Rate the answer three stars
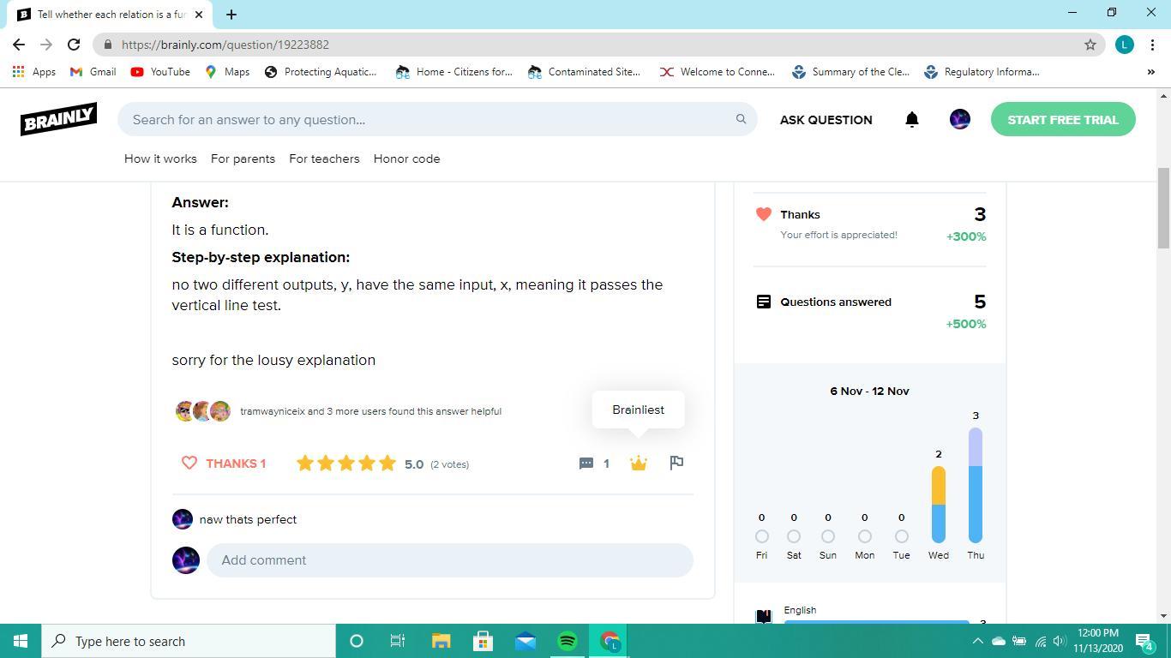1171x658 pixels. click(x=346, y=464)
